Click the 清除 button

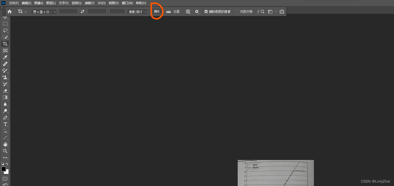pyautogui.click(x=157, y=12)
